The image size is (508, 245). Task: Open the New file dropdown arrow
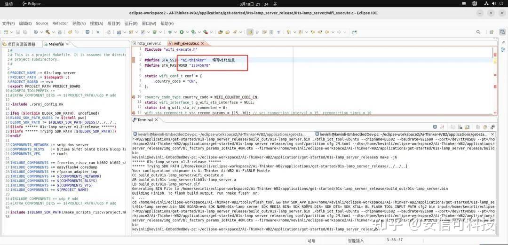[12, 32]
